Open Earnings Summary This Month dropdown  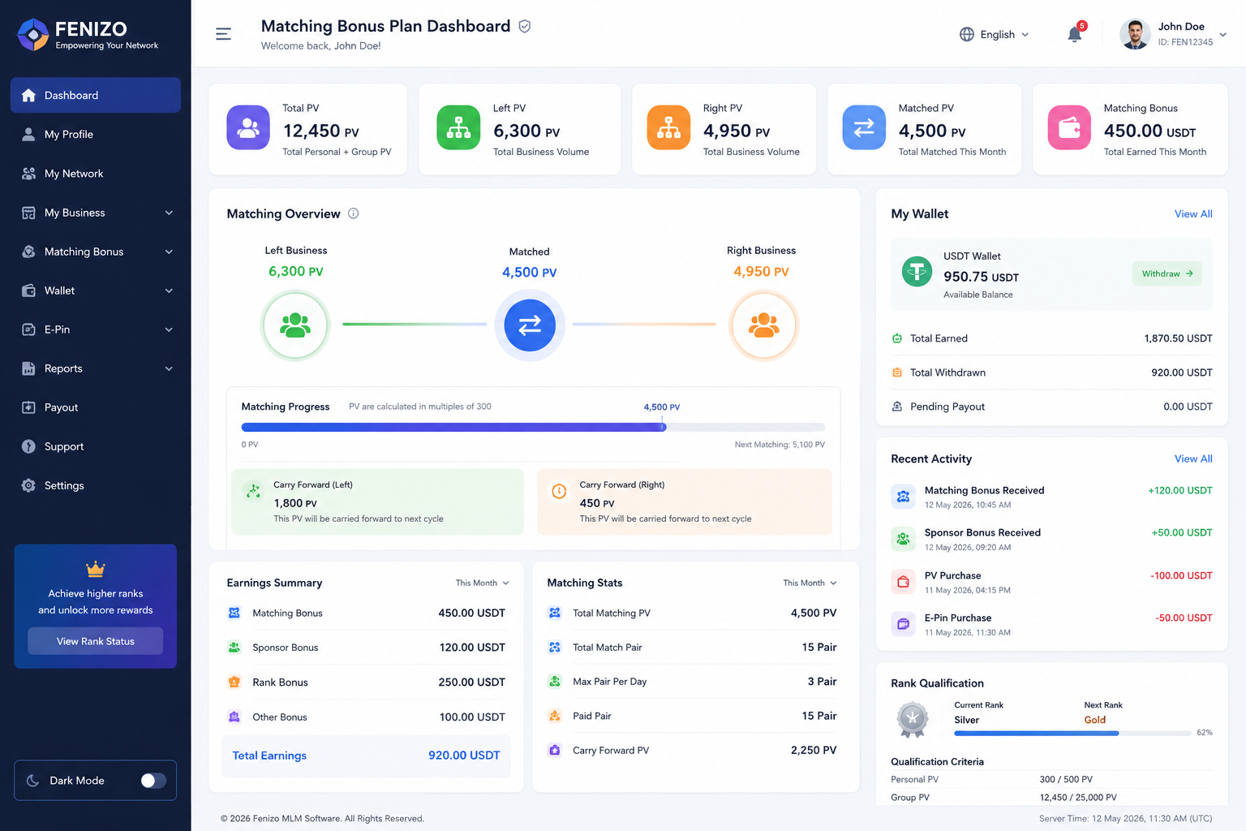[483, 583]
